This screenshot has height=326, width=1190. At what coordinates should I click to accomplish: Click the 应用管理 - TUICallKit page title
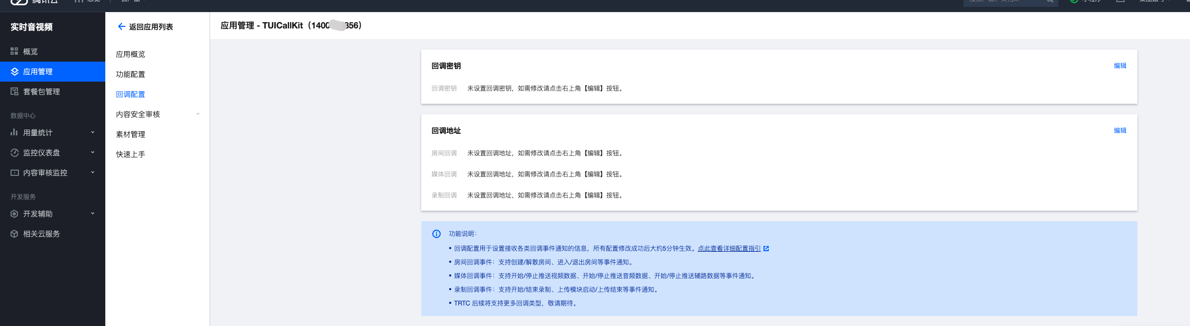point(291,25)
